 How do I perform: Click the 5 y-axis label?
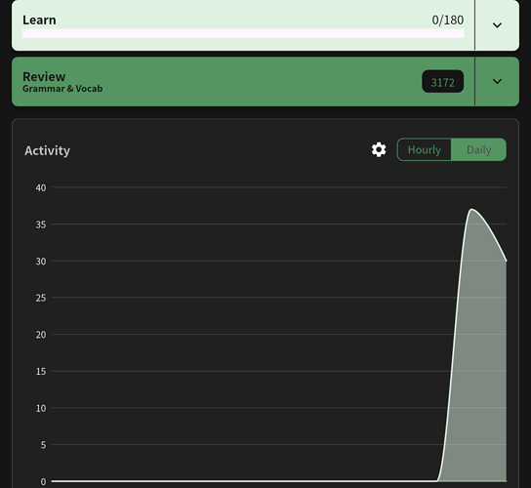click(x=43, y=445)
